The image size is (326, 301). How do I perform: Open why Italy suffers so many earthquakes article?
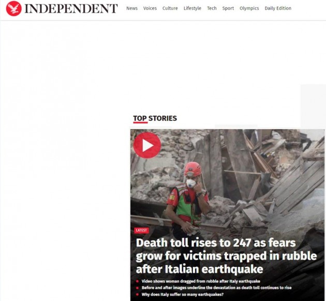point(183,294)
